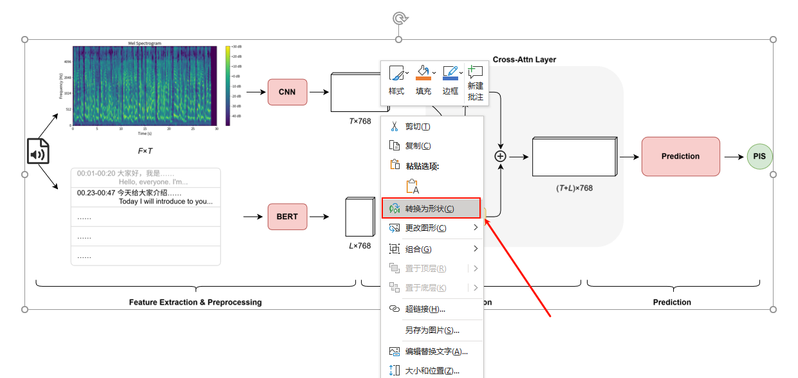This screenshot has width=798, height=378.
Task: Click 'Today I will introduce to you...' text
Action: click(x=165, y=201)
